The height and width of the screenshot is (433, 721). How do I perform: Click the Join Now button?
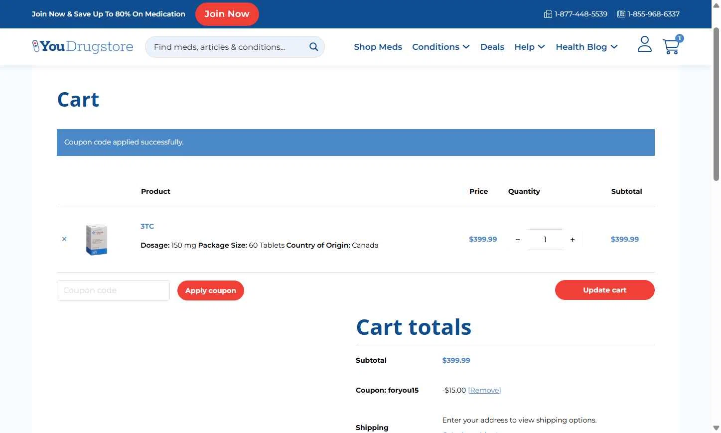(227, 14)
